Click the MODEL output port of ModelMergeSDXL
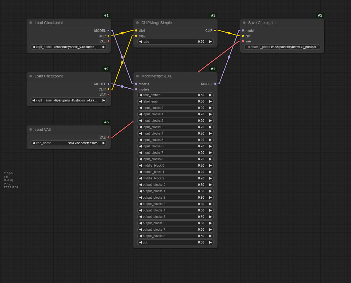This screenshot has height=283, width=351. pyautogui.click(x=215, y=84)
